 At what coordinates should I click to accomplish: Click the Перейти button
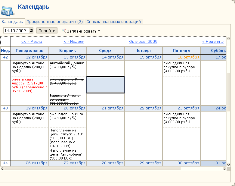[47, 31]
